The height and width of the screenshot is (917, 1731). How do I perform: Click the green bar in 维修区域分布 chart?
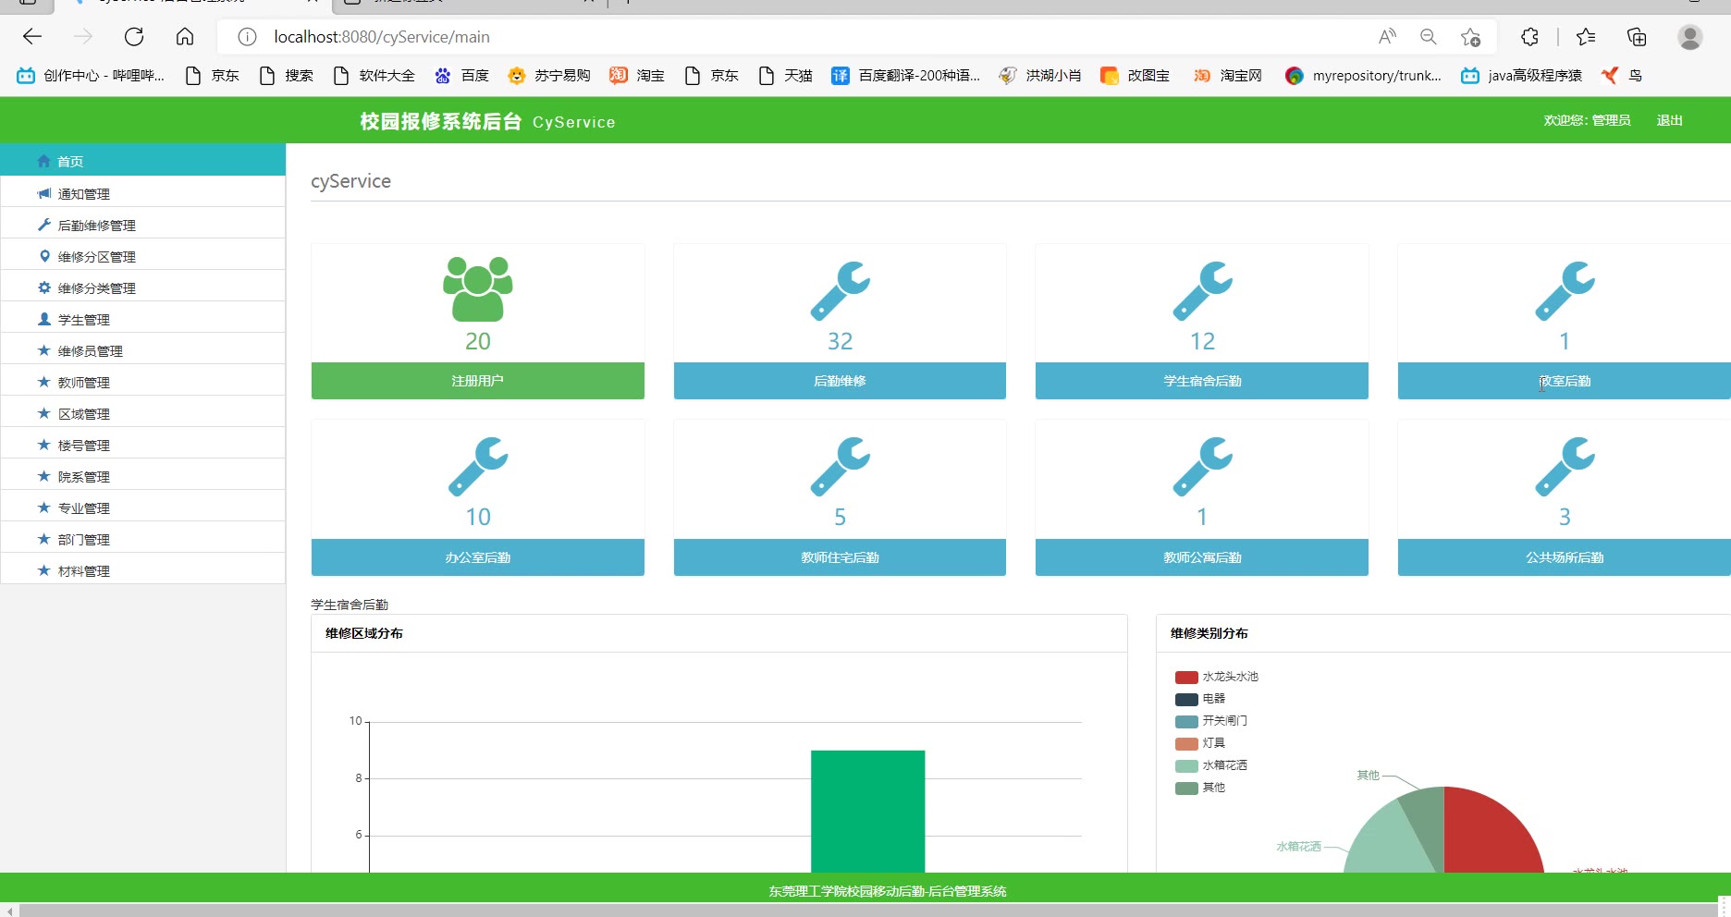pyautogui.click(x=867, y=812)
